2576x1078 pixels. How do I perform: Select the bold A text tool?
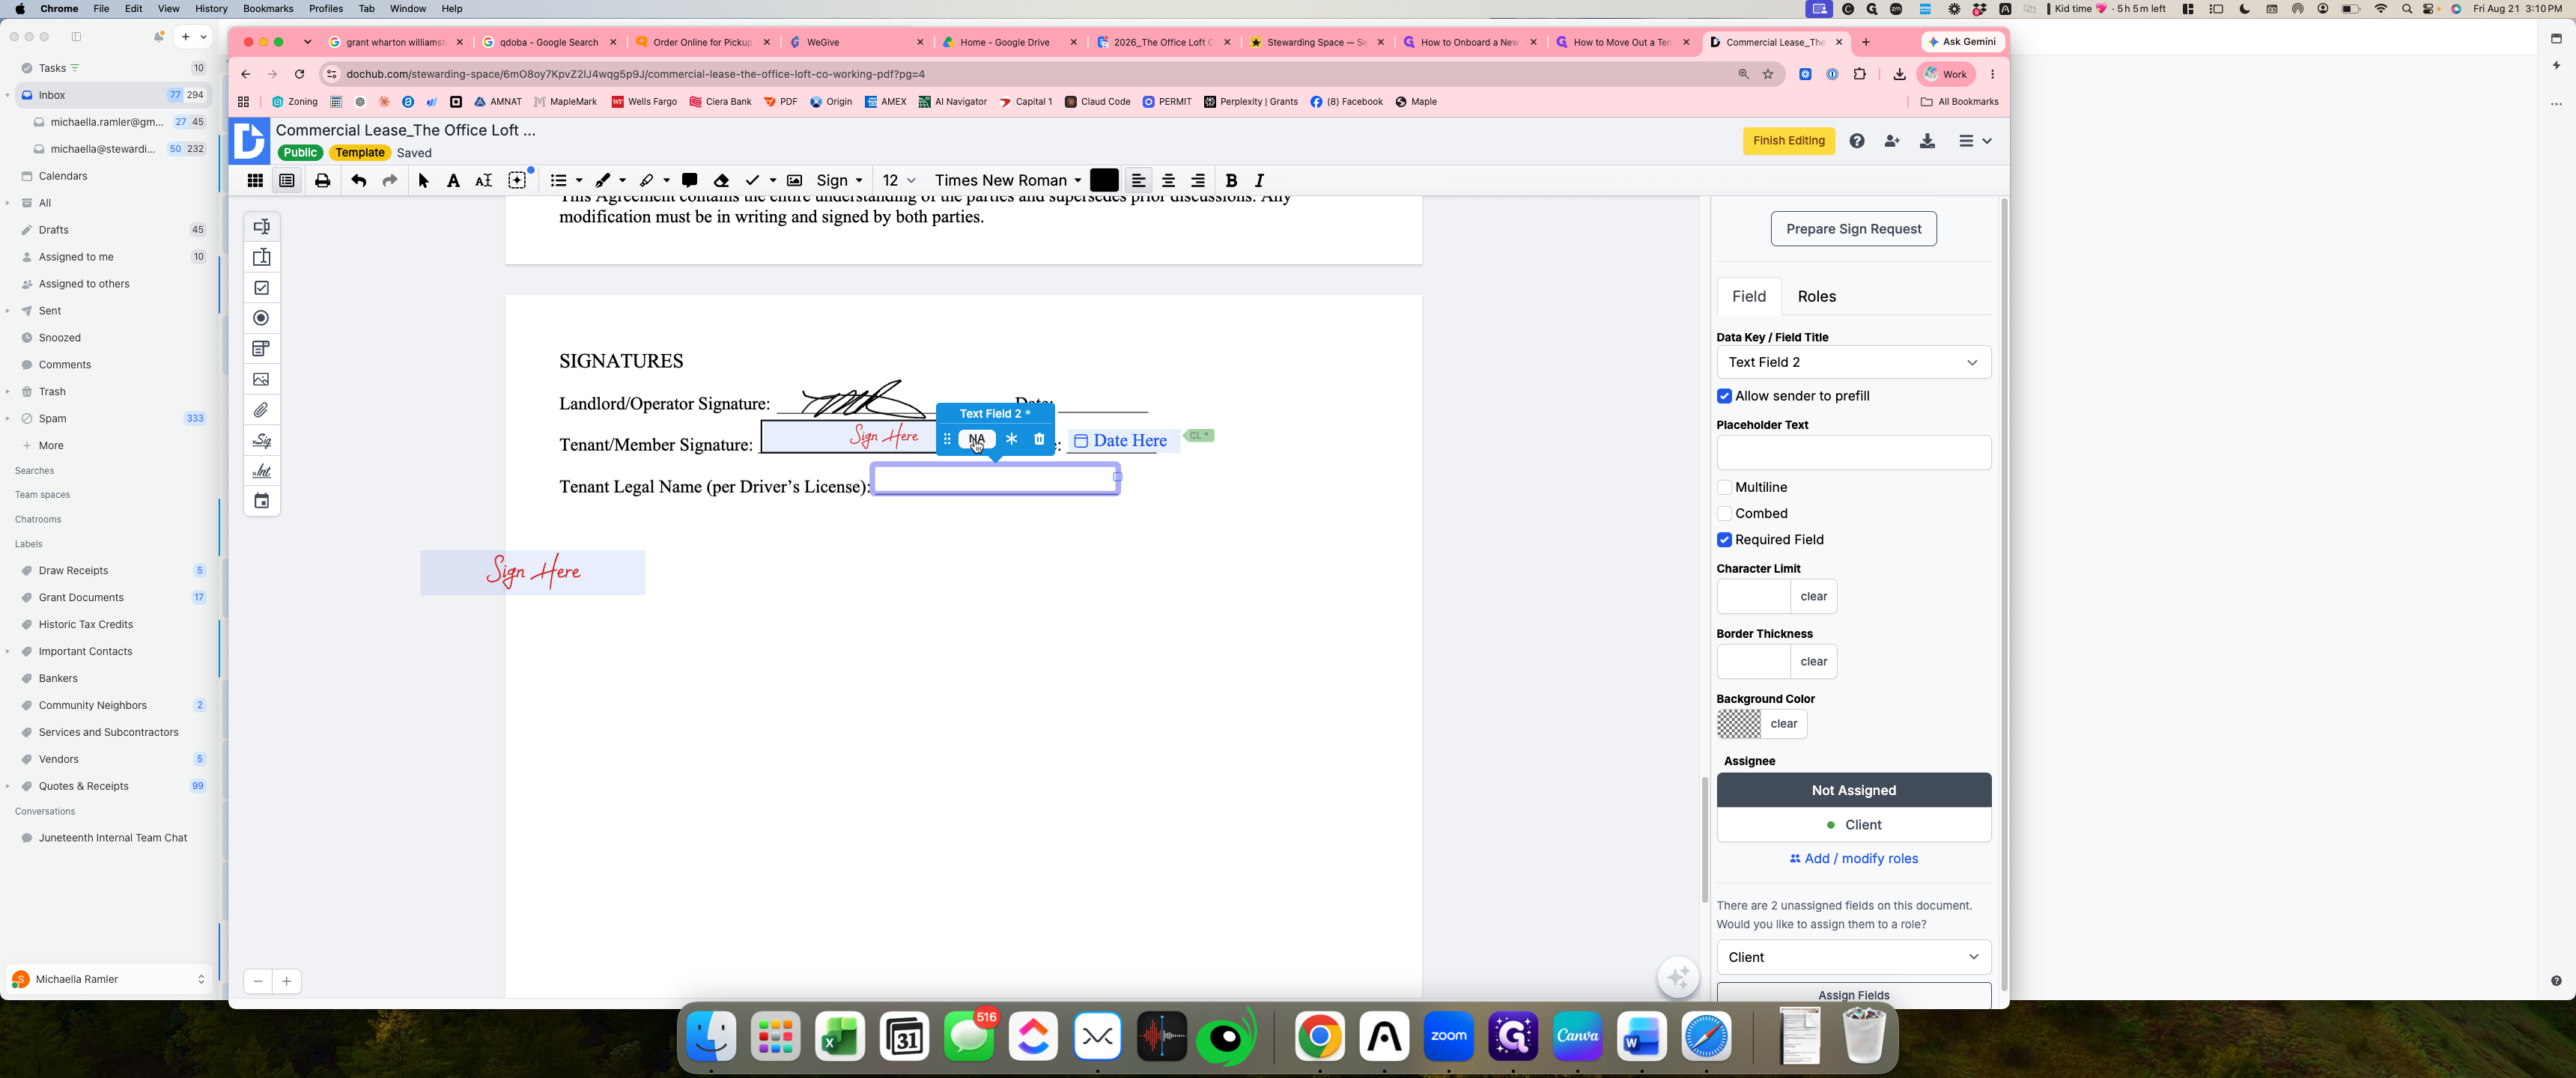coord(453,180)
